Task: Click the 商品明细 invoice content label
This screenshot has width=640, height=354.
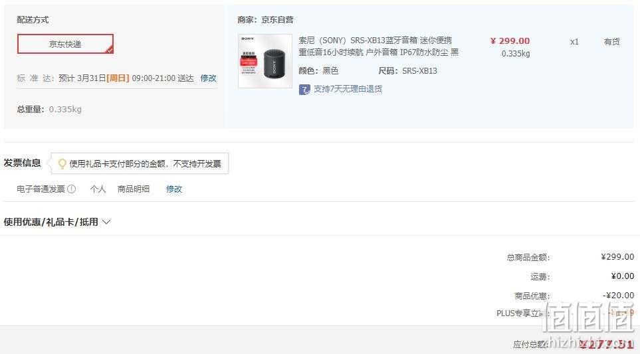Action: pos(134,189)
